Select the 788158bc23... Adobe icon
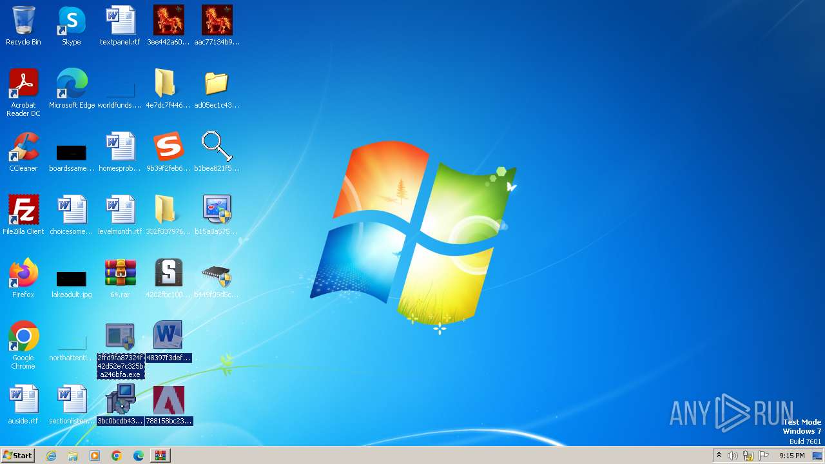The image size is (825, 464). 168,405
